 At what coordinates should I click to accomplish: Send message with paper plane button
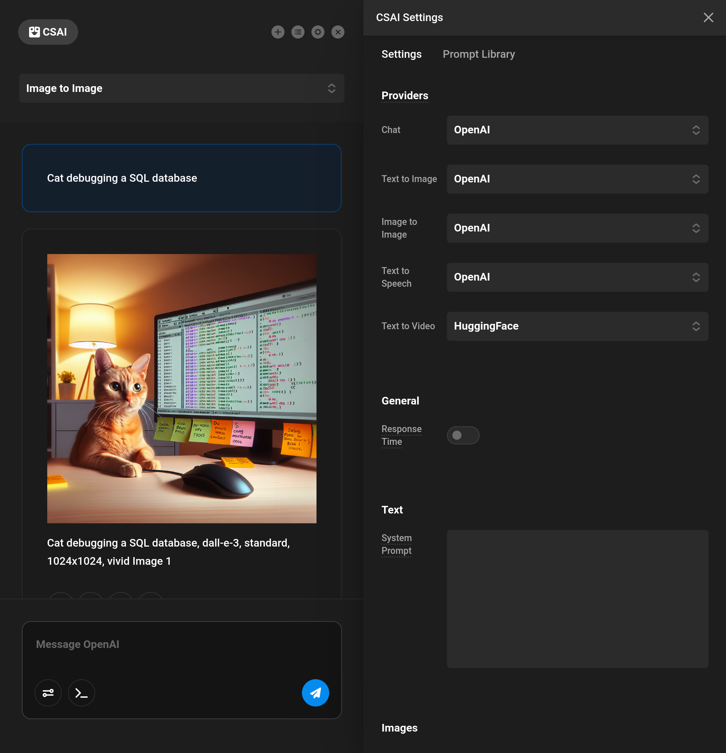coord(315,693)
